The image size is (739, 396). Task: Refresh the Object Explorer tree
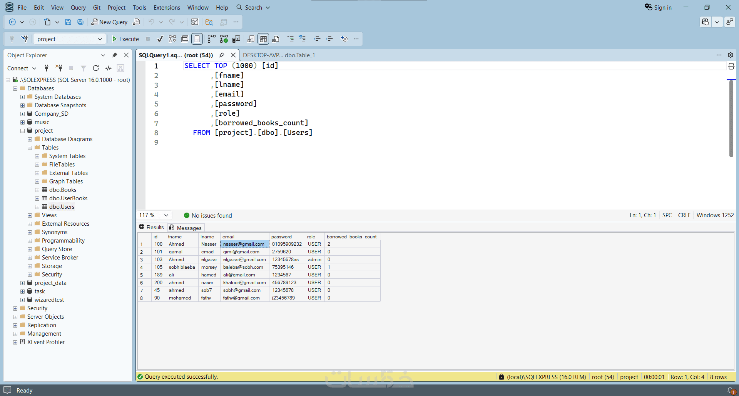pyautogui.click(x=96, y=68)
